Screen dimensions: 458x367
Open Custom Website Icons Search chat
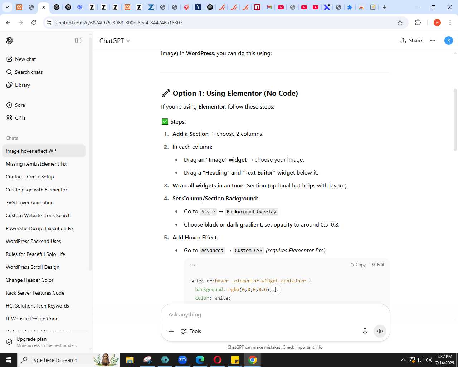pos(44,215)
